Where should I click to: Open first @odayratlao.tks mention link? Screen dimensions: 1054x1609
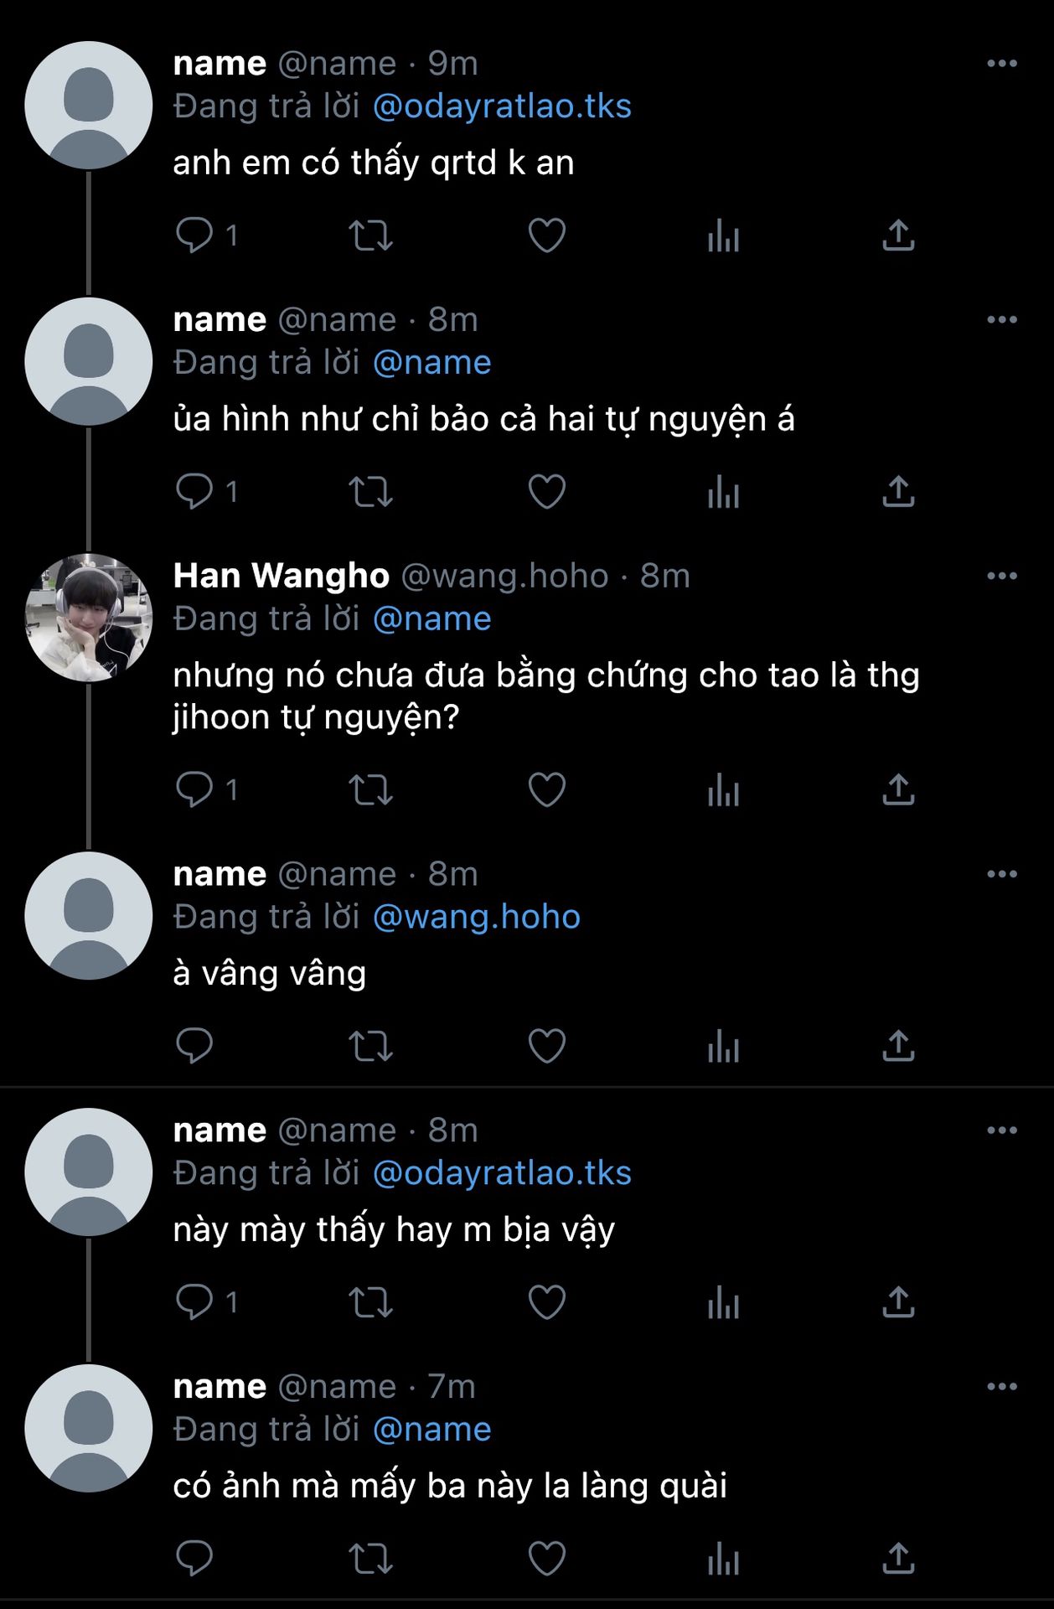click(501, 106)
